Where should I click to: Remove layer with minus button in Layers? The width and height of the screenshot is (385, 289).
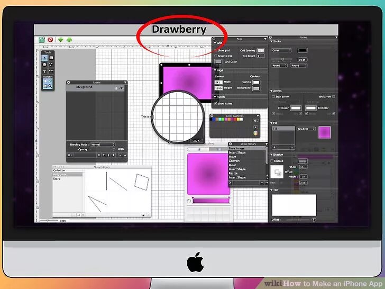120,155
